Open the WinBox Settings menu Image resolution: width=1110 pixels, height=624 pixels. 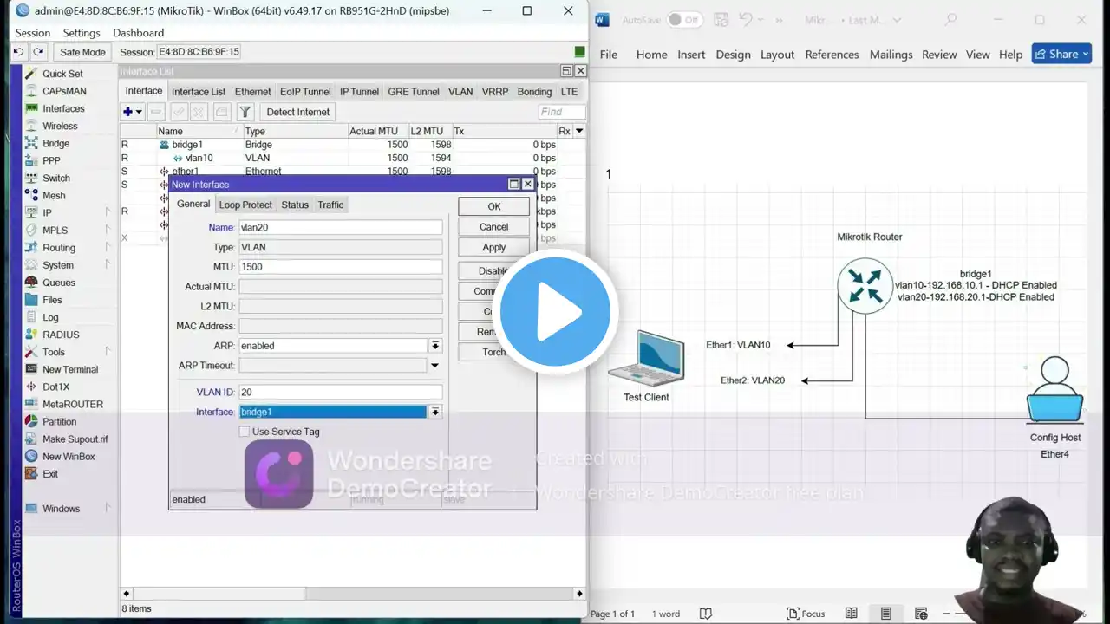pyautogui.click(x=82, y=33)
